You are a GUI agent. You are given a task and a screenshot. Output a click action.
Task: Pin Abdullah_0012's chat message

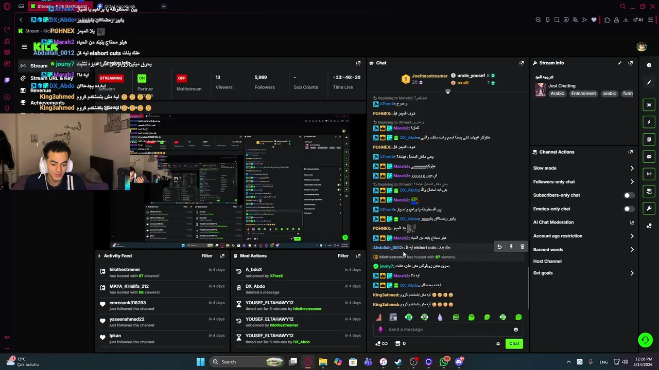click(511, 247)
